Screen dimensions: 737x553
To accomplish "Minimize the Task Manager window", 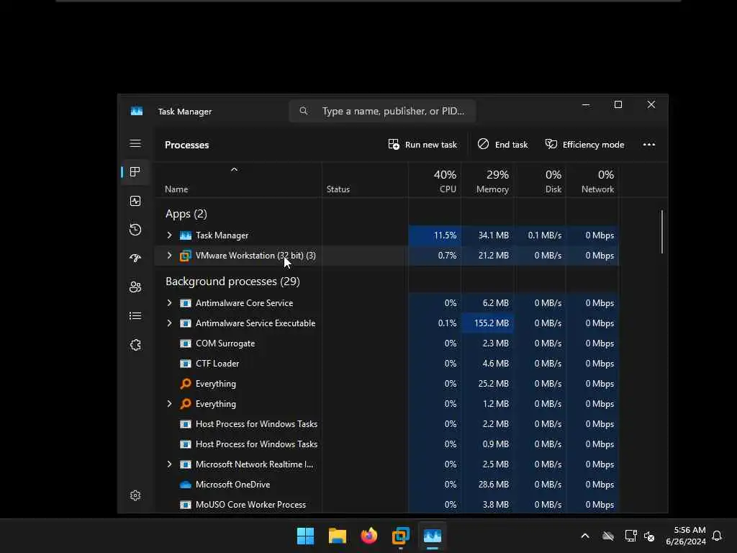I will (x=586, y=105).
